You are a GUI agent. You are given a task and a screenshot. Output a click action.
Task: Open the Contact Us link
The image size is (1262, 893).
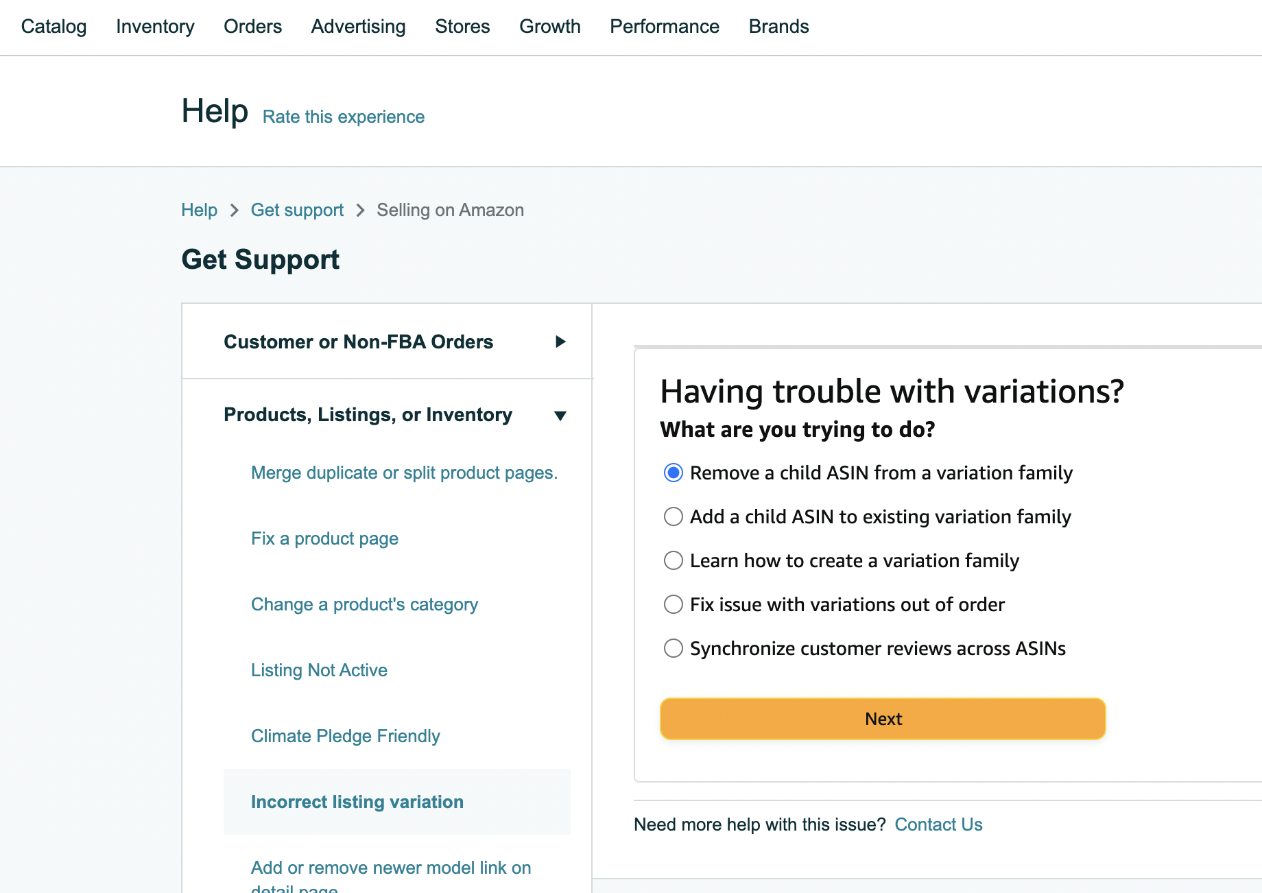(x=938, y=824)
